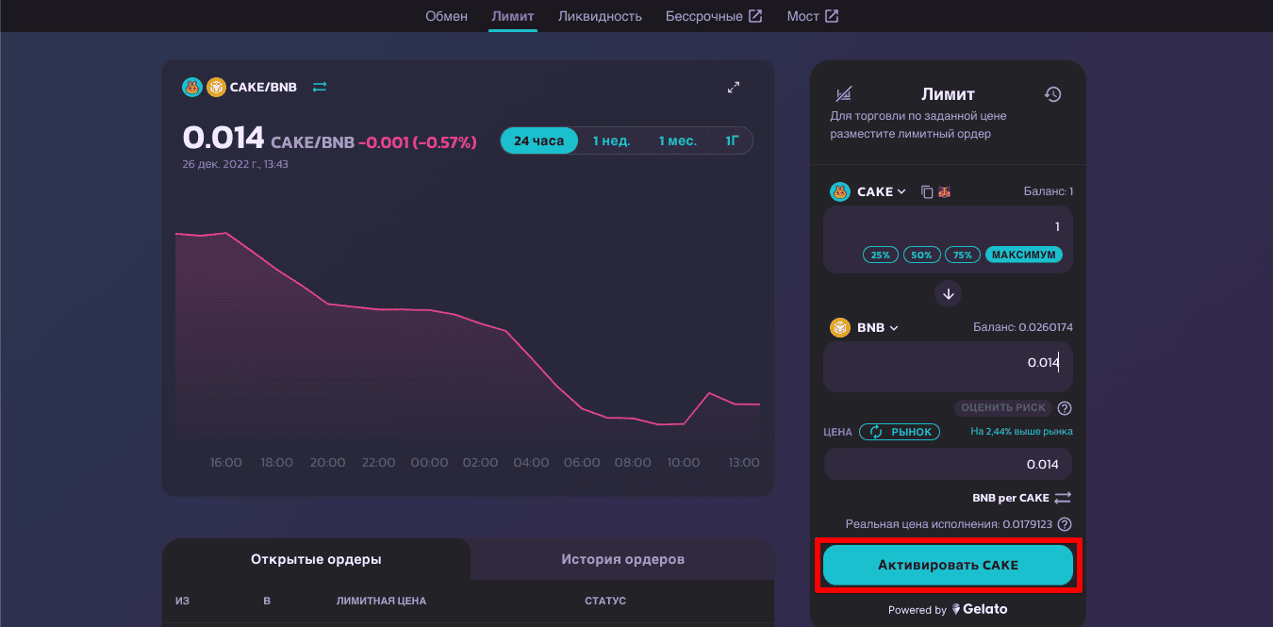Open the Ликвидность tab
Viewport: 1273px width, 627px height.
tap(600, 16)
